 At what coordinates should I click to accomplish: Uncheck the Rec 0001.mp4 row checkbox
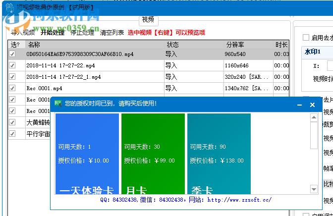point(12,88)
